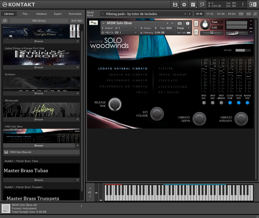
Task: Toggle the SPOT LDC mic button
Action: (x=204, y=103)
